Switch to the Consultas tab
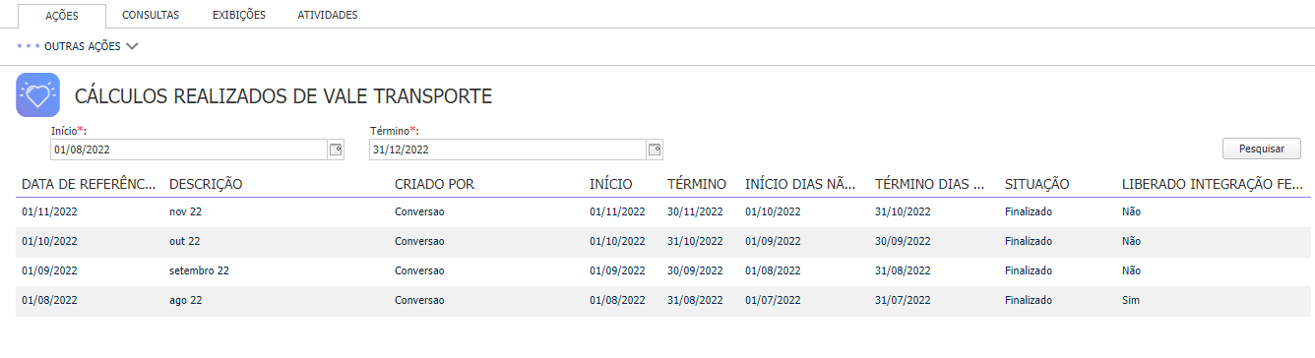The image size is (1315, 358). click(x=151, y=15)
